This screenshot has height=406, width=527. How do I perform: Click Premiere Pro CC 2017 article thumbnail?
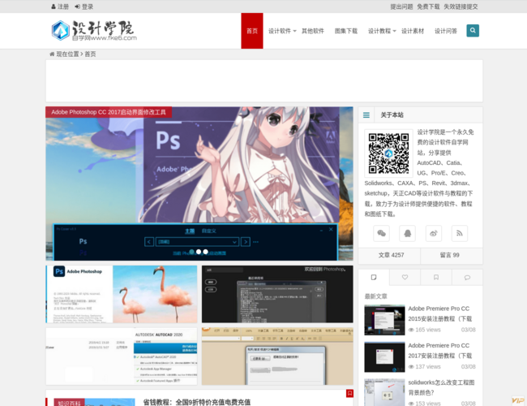pyautogui.click(x=384, y=357)
